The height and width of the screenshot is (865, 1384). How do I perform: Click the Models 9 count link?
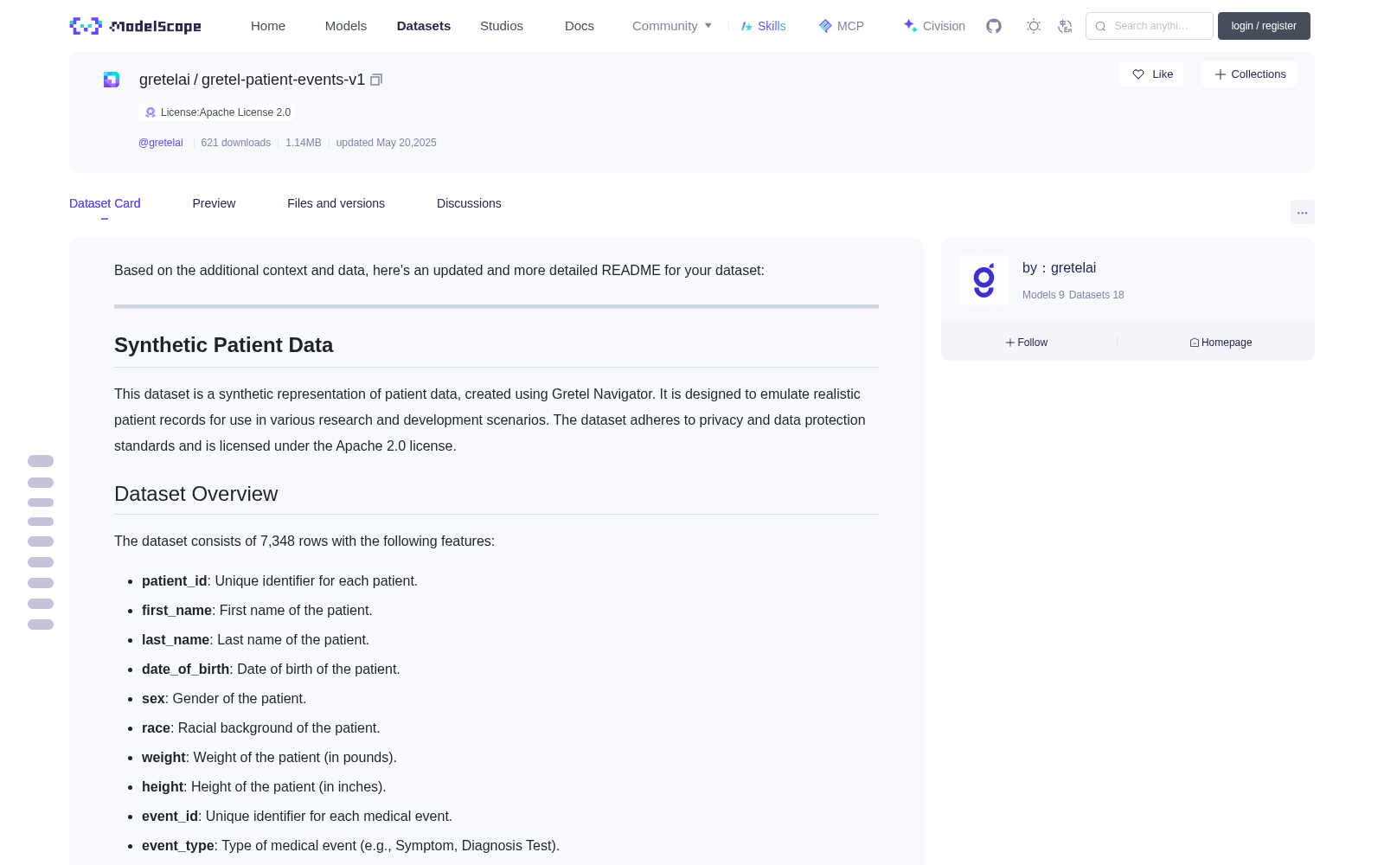coord(1043,295)
